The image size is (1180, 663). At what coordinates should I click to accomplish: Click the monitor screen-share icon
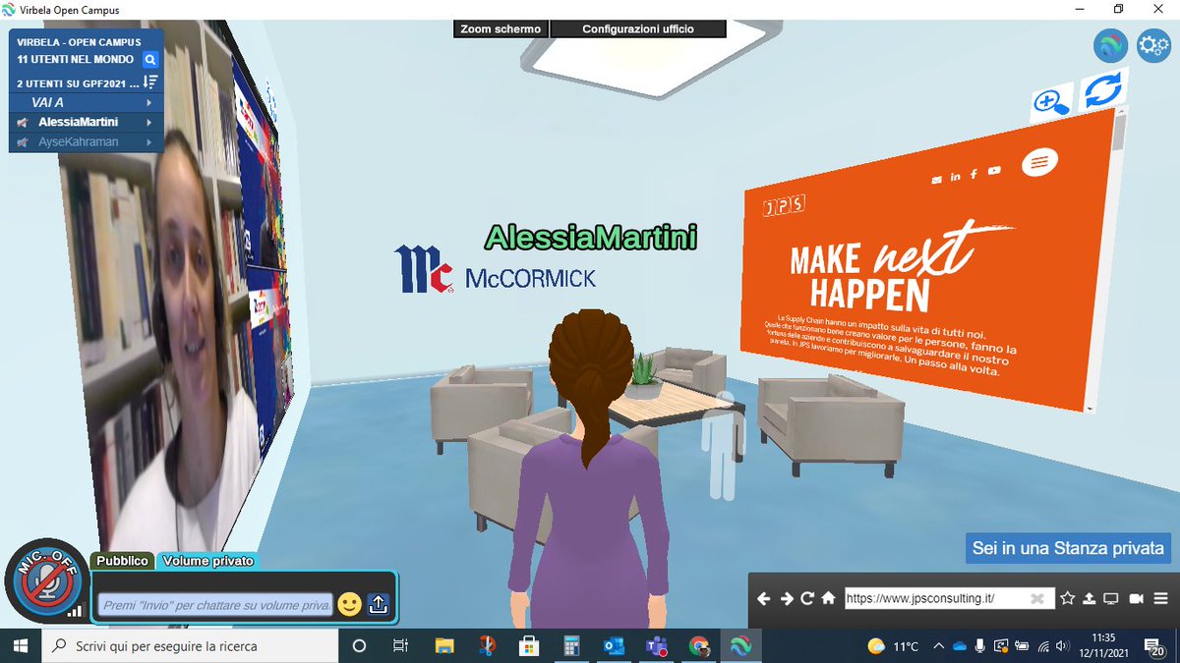1111,599
